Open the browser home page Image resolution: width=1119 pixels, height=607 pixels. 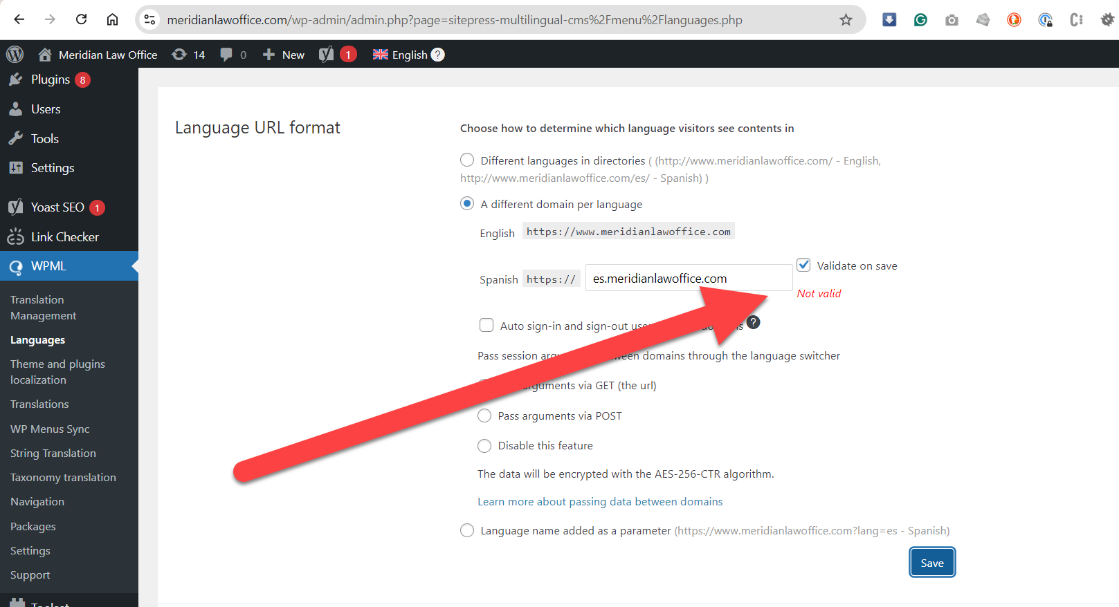pos(112,19)
